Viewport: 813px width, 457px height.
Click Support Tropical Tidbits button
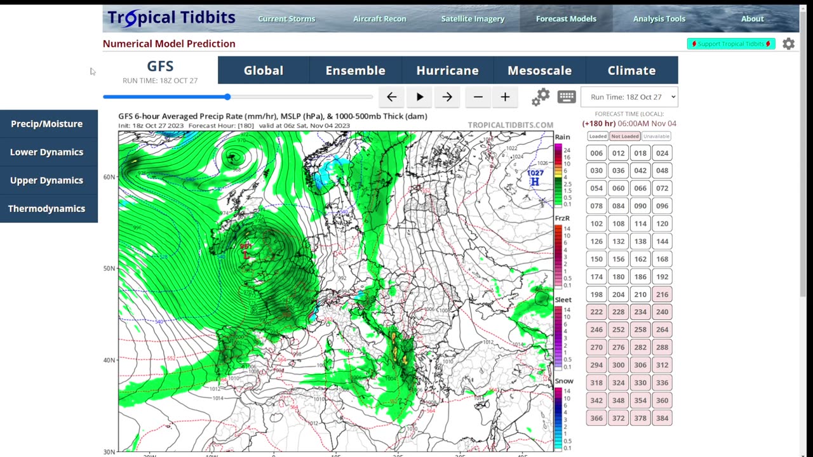point(731,44)
